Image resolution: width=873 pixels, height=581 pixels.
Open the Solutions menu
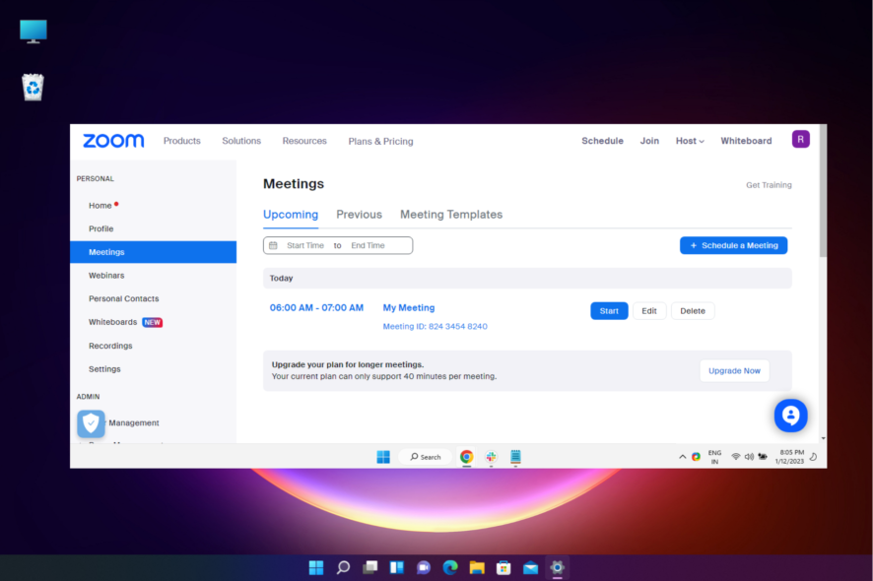241,141
